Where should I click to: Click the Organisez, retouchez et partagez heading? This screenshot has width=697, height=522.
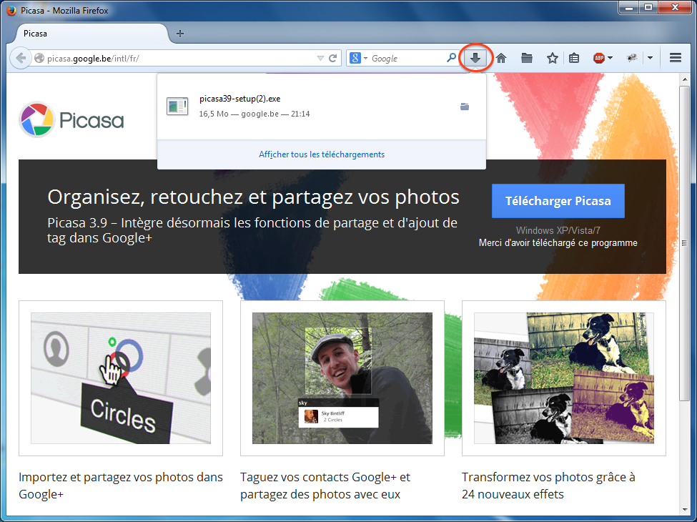[x=253, y=197]
